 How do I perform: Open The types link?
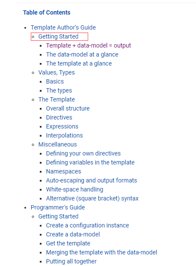pyautogui.click(x=59, y=90)
